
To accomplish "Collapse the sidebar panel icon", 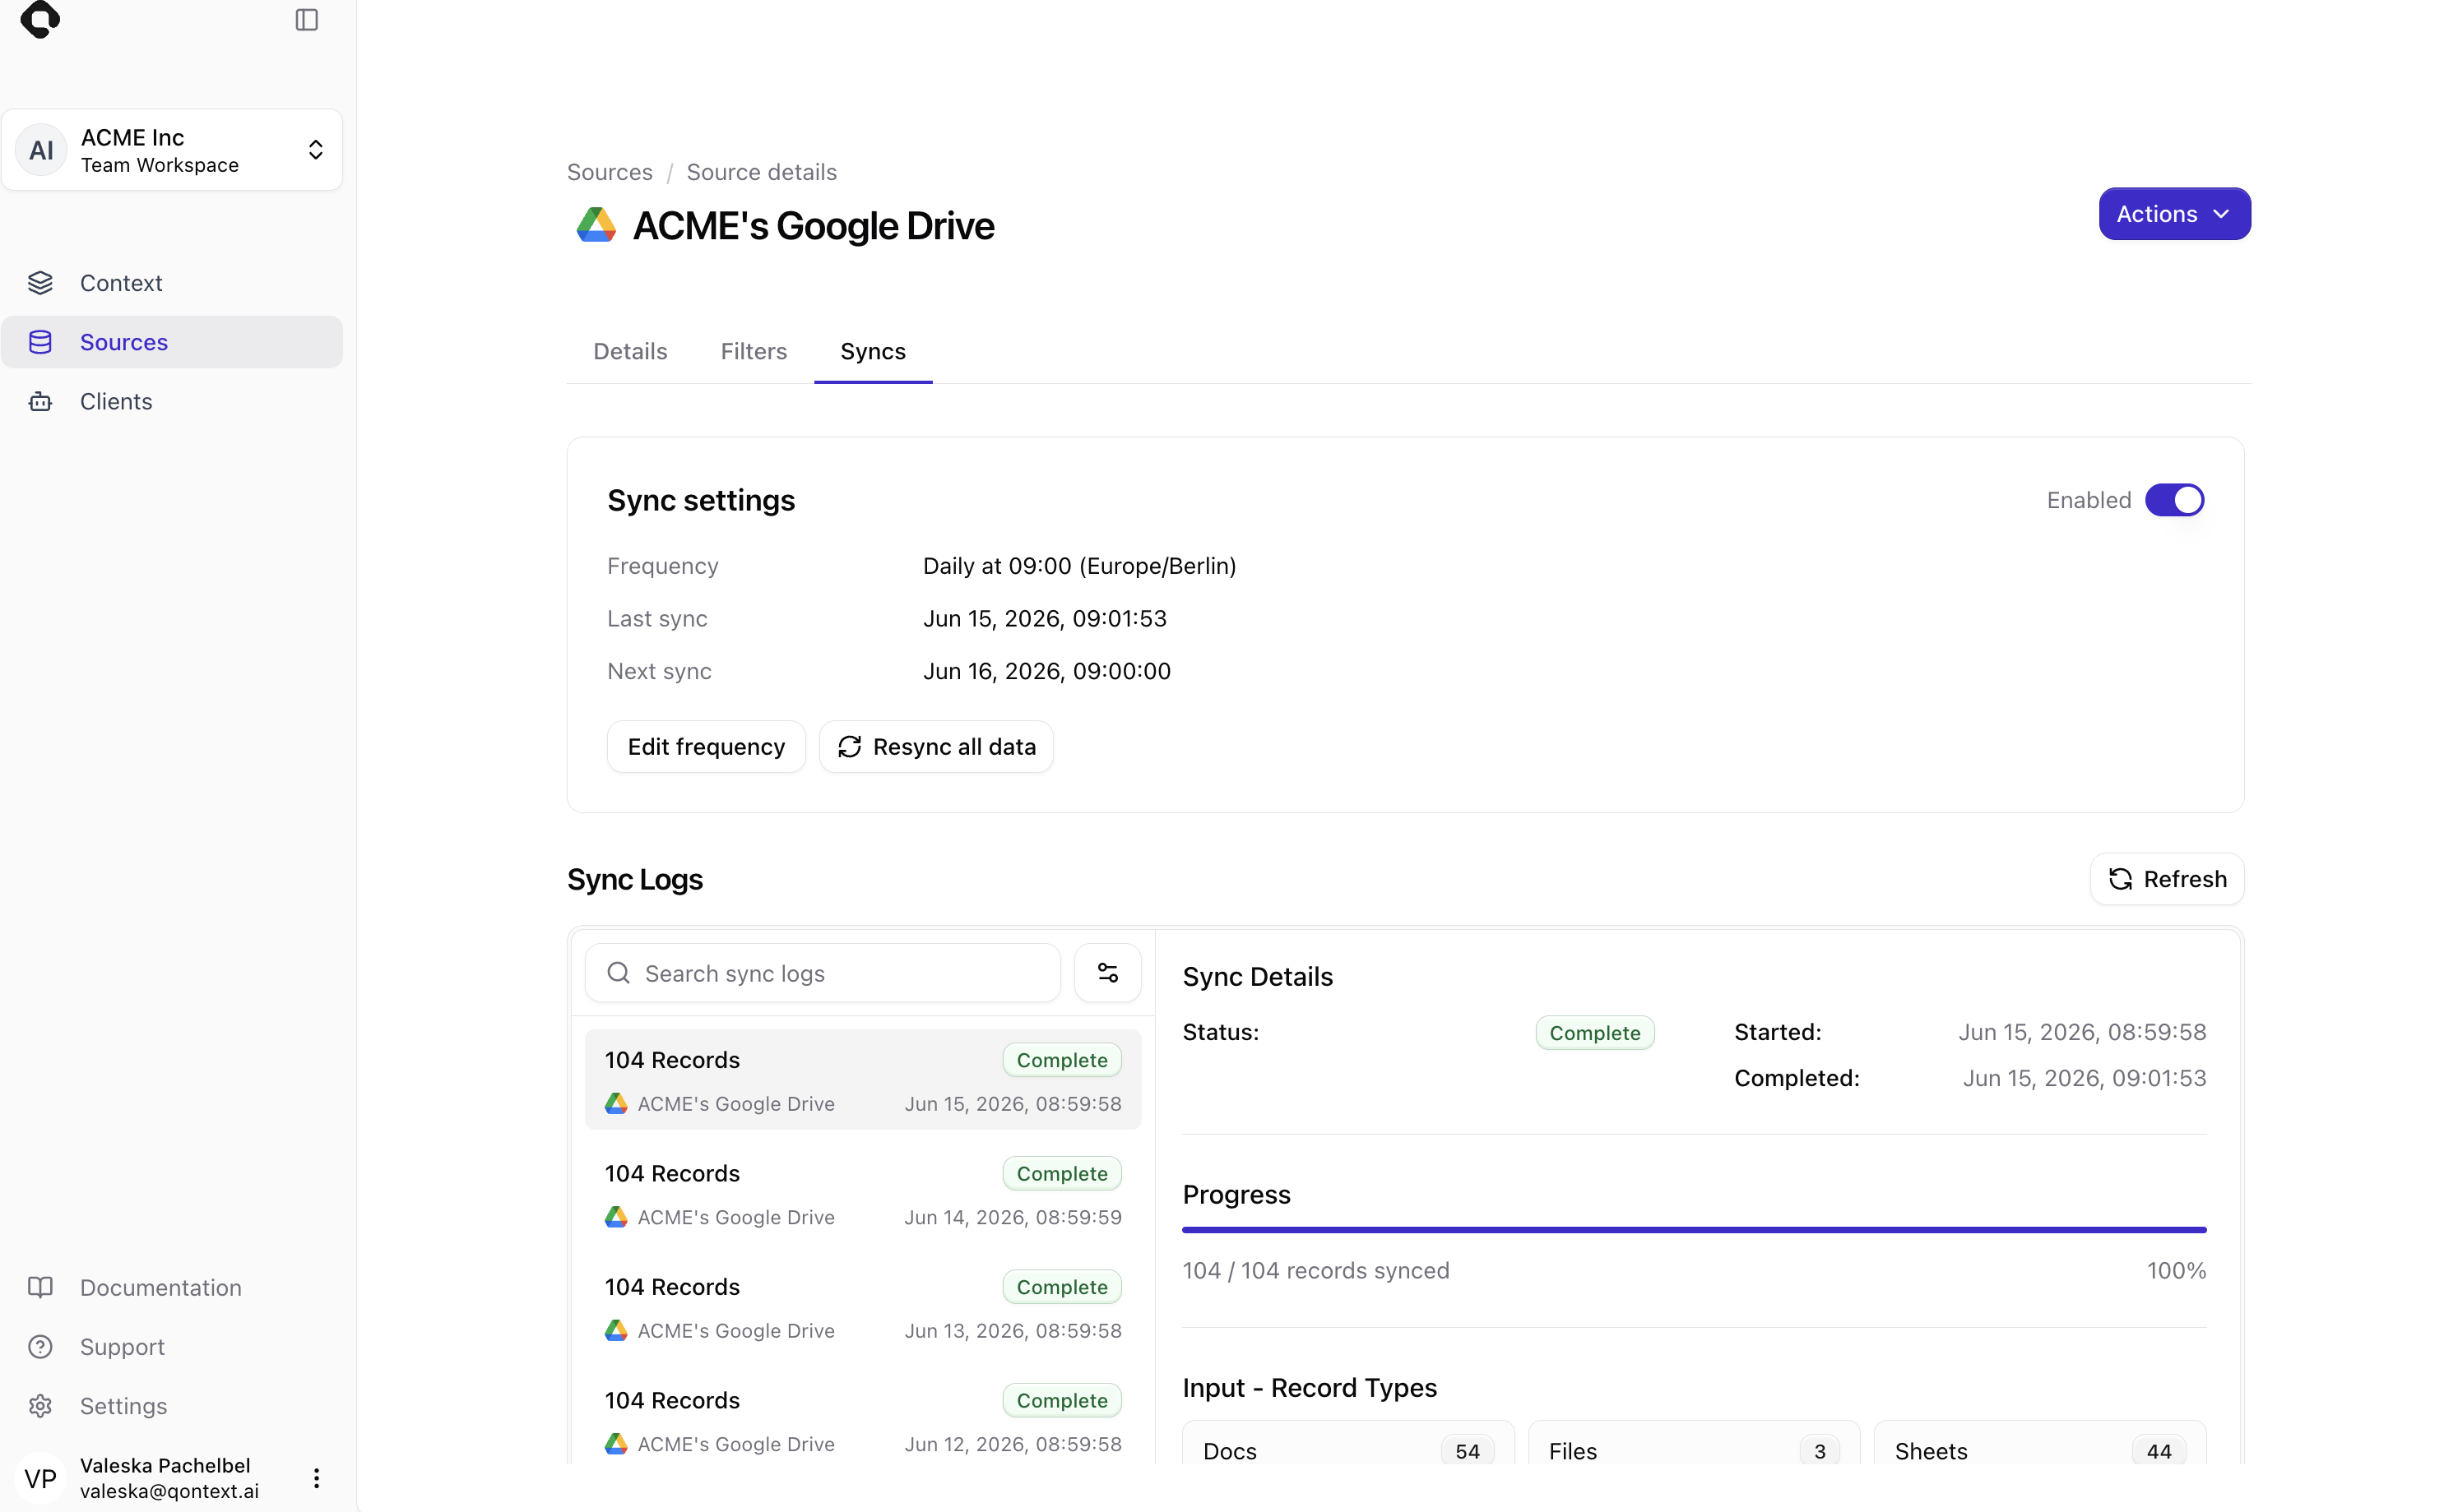I will coord(306,20).
